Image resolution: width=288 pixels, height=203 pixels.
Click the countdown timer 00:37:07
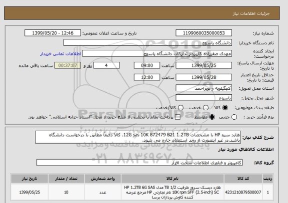coord(67,65)
